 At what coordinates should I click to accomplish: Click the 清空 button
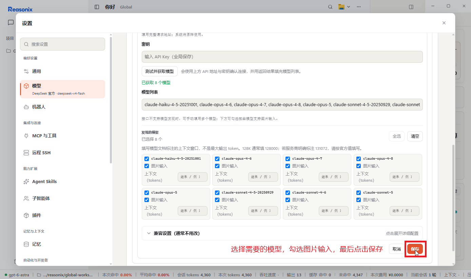415,136
